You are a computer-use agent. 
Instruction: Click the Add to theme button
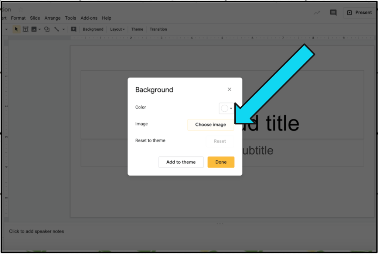(x=181, y=162)
